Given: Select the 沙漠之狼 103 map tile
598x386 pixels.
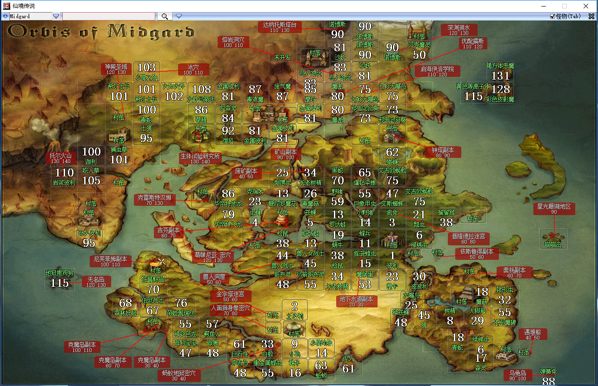Looking at the screenshot, I should point(146,71).
